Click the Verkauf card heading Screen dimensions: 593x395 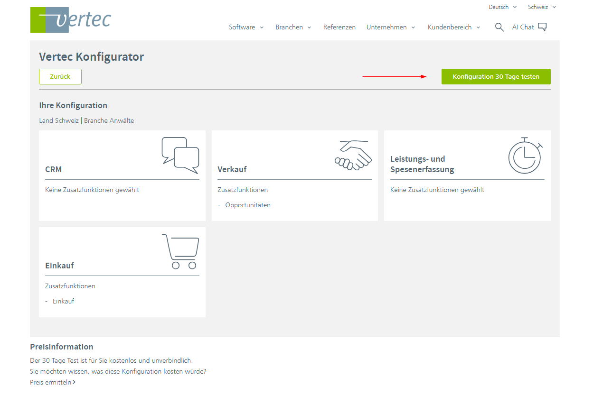(232, 169)
